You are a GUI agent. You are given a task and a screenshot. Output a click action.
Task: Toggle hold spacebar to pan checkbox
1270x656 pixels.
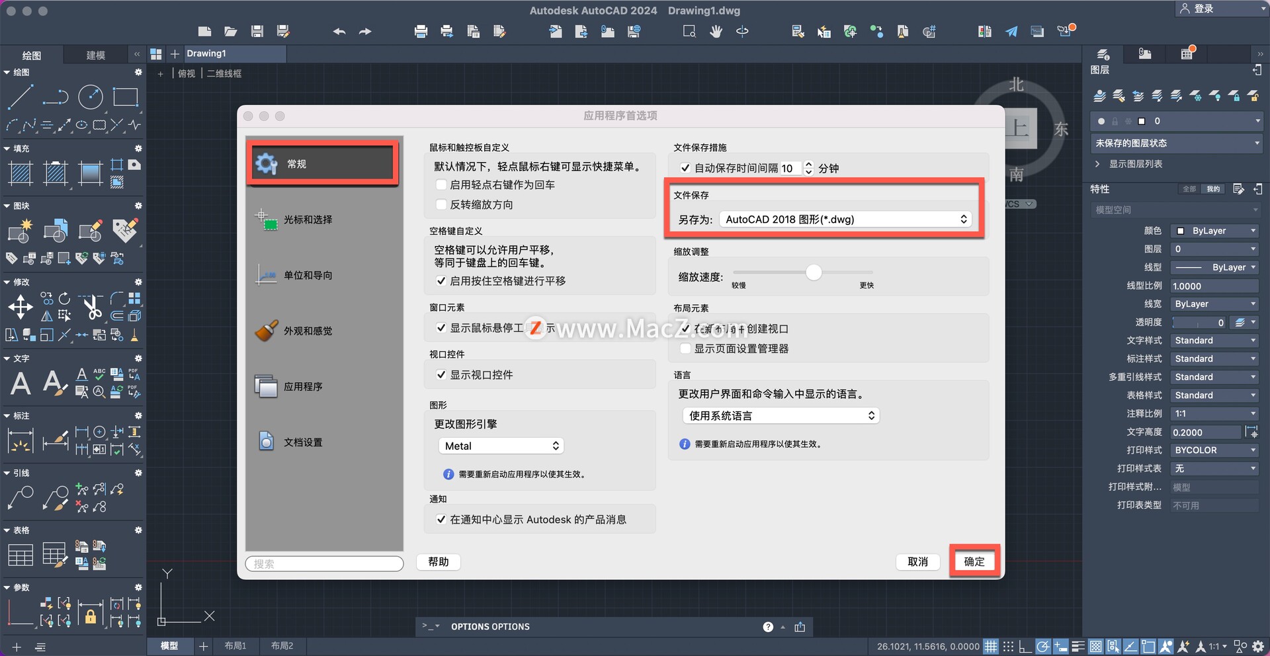[442, 281]
